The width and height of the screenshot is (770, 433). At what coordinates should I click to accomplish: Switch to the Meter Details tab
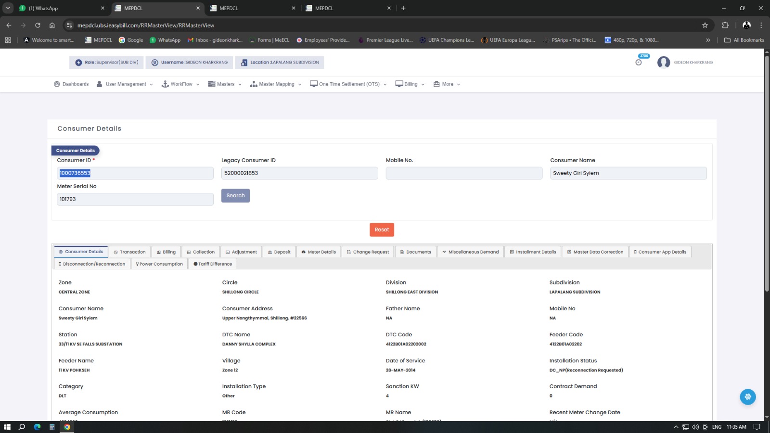pyautogui.click(x=319, y=252)
